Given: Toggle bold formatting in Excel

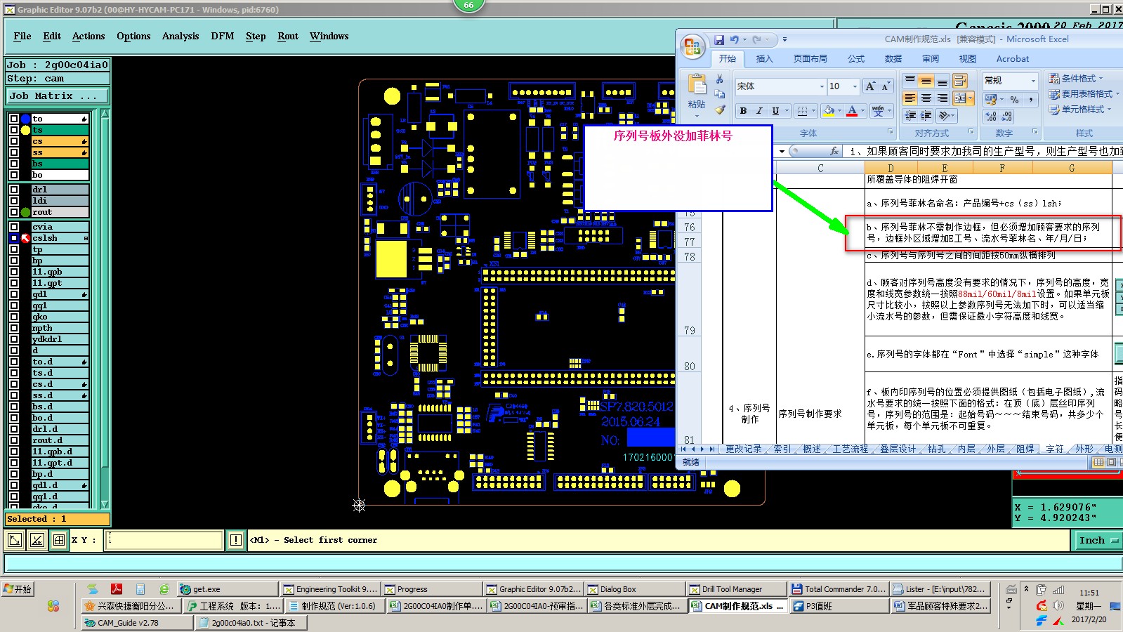Looking at the screenshot, I should point(743,111).
